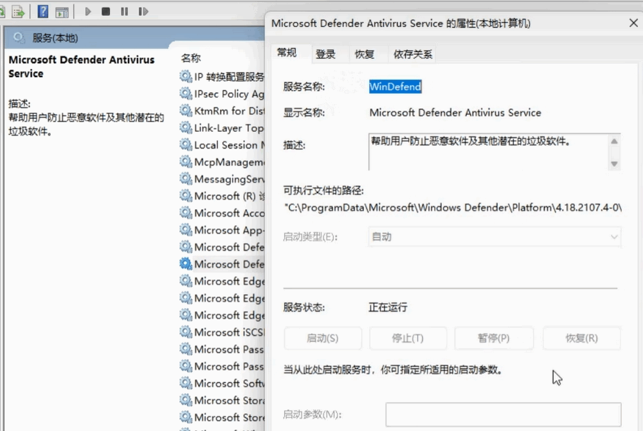Click the 启动(S) button
The height and width of the screenshot is (431, 643).
click(323, 338)
